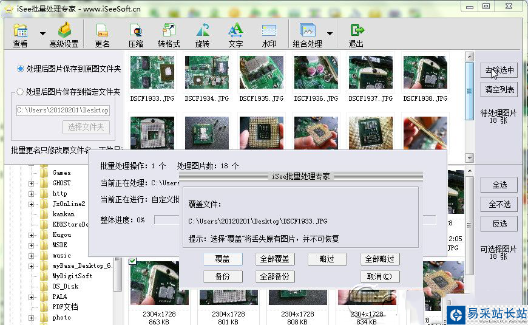Click the 选择文件夹 button
Viewport: 528px width, 325px height.
point(86,127)
